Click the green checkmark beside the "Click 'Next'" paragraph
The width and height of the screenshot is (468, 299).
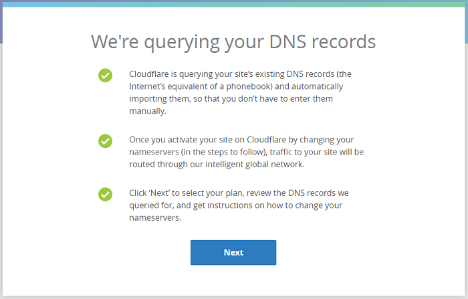coord(106,195)
